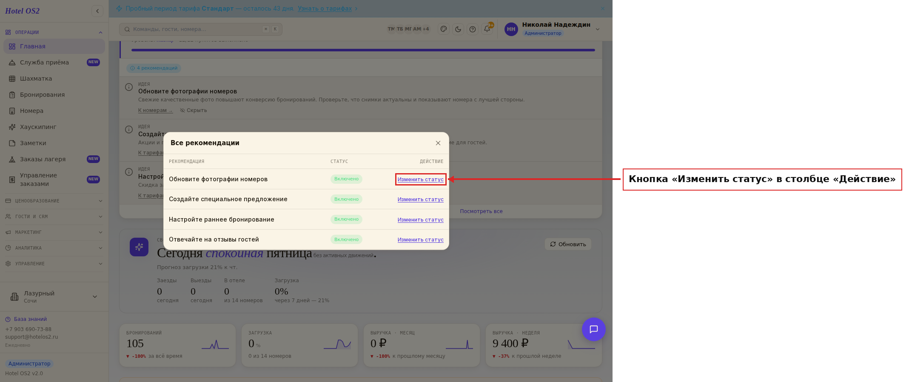The width and height of the screenshot is (912, 382).
Task: Click "Включено" badge for "Настройте раннее бронирование"
Action: tap(346, 219)
